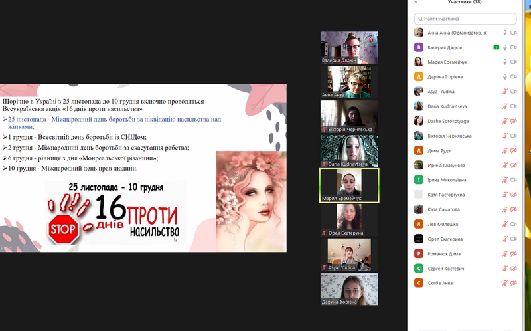Click muted mic icon for Орел Екатерина
Viewport: 531px width, 331px height.
click(504, 239)
